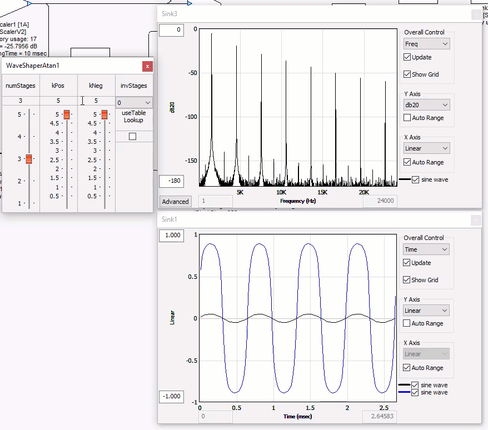This screenshot has width=488, height=430.
Task: Click the 2.64583 time max field
Action: [380, 416]
